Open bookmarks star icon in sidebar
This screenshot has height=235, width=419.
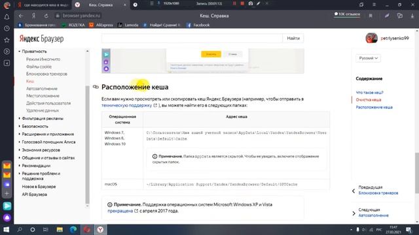[x=7, y=40]
